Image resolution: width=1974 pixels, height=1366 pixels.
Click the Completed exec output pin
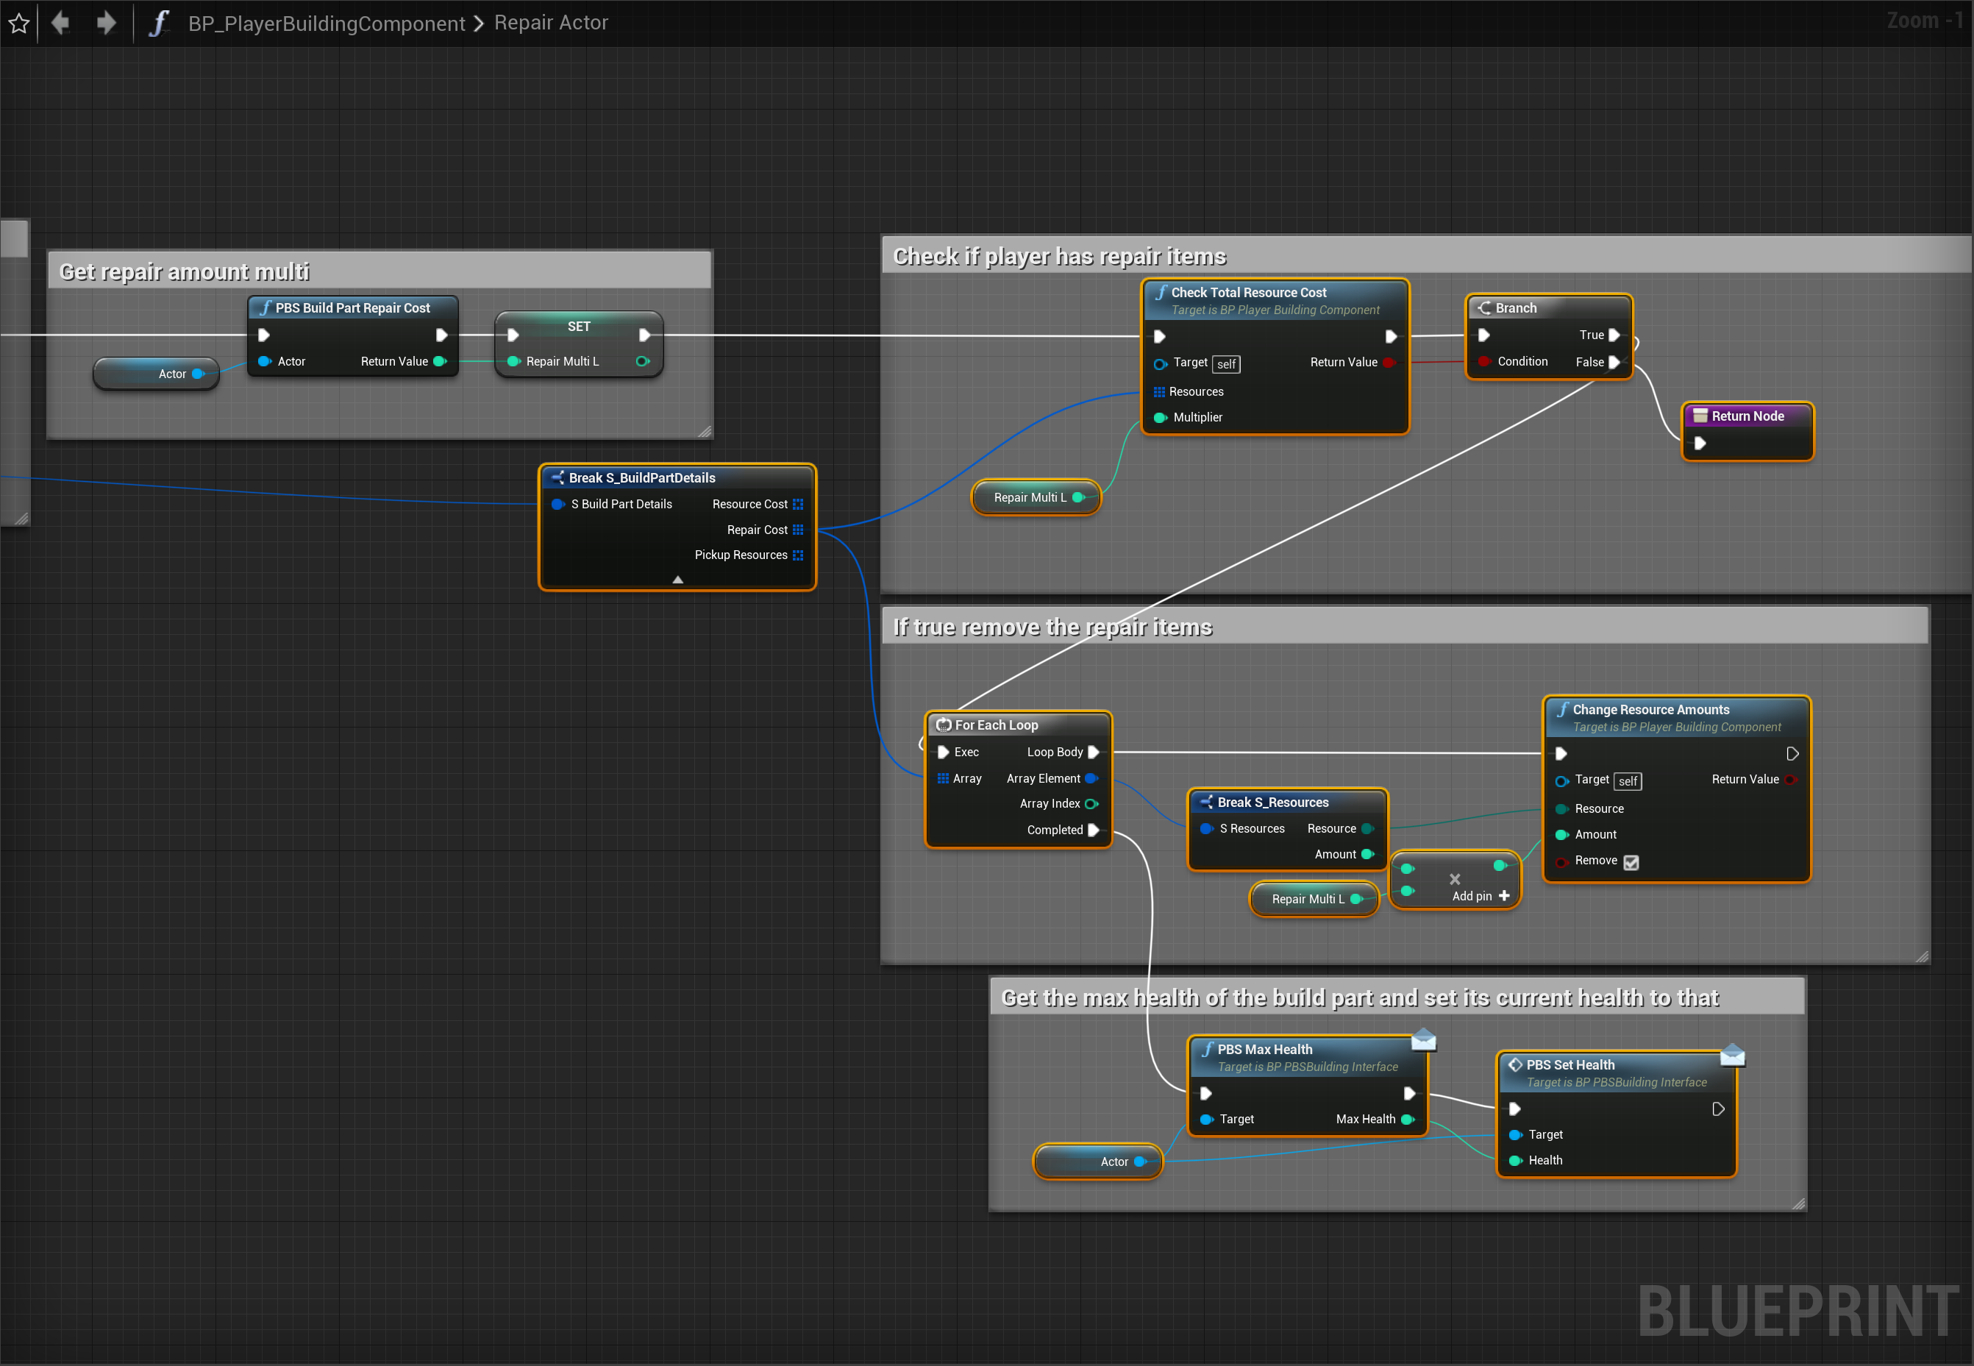pyautogui.click(x=1093, y=830)
